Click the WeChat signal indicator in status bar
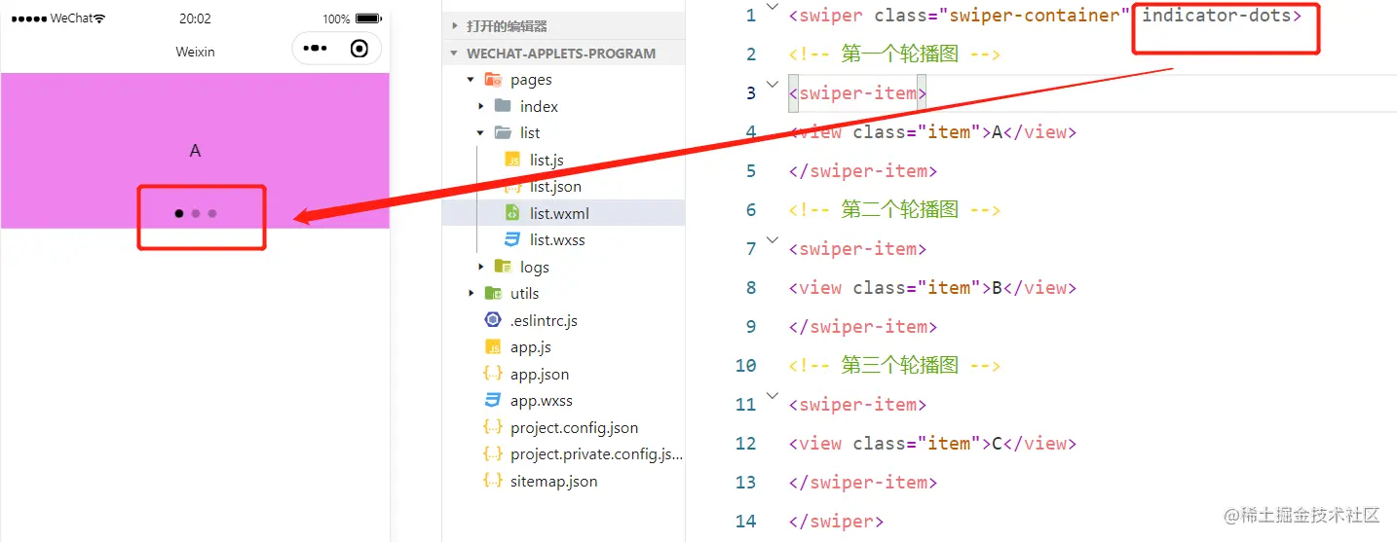The width and height of the screenshot is (1397, 542). (58, 18)
